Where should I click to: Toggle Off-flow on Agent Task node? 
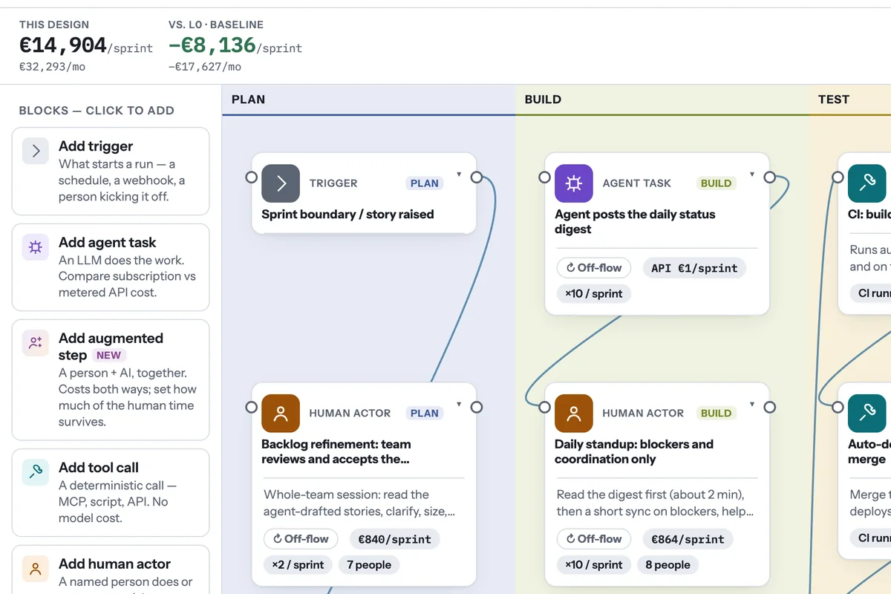pyautogui.click(x=594, y=268)
